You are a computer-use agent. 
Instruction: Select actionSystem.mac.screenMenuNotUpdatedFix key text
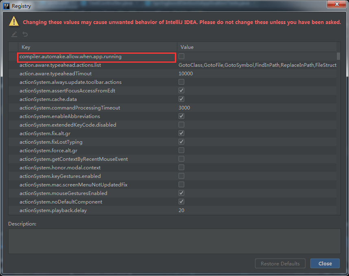(x=74, y=185)
